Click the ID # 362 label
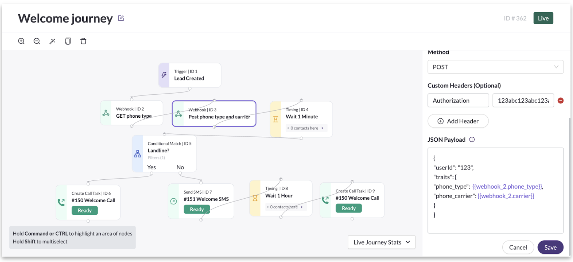The height and width of the screenshot is (262, 573). tap(515, 18)
